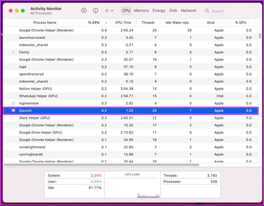
Task: Click the Family process icon
Action: pyautogui.click(x=13, y=52)
